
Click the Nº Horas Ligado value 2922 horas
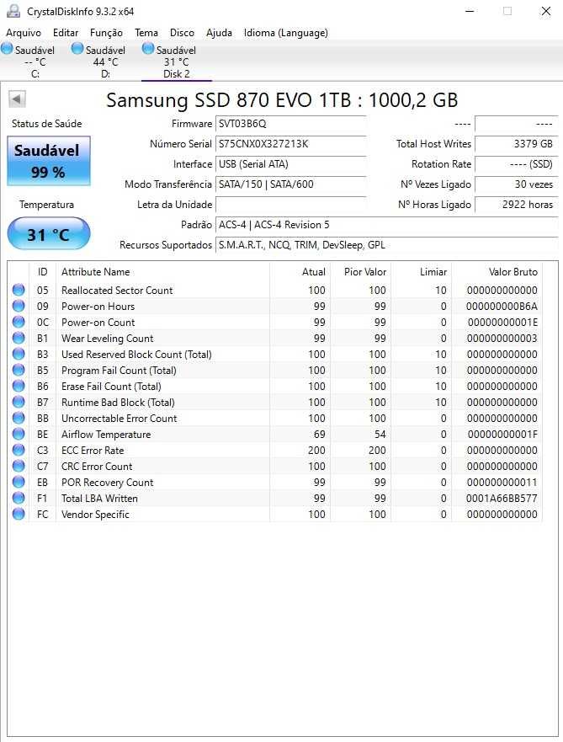coord(516,205)
